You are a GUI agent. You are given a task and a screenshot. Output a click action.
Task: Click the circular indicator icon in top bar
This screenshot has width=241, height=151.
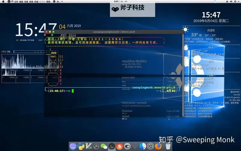(215, 2)
